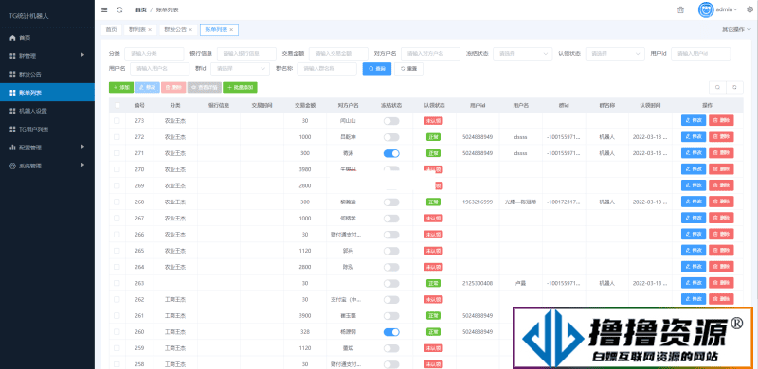Click the toolbar search icon above the table

717,87
